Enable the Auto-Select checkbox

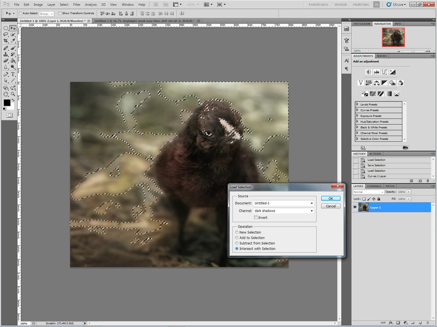coord(20,13)
